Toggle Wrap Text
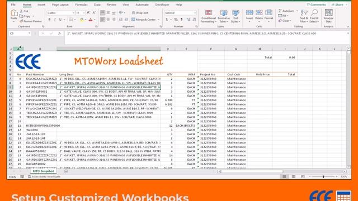358x201 pixels. tap(140, 13)
